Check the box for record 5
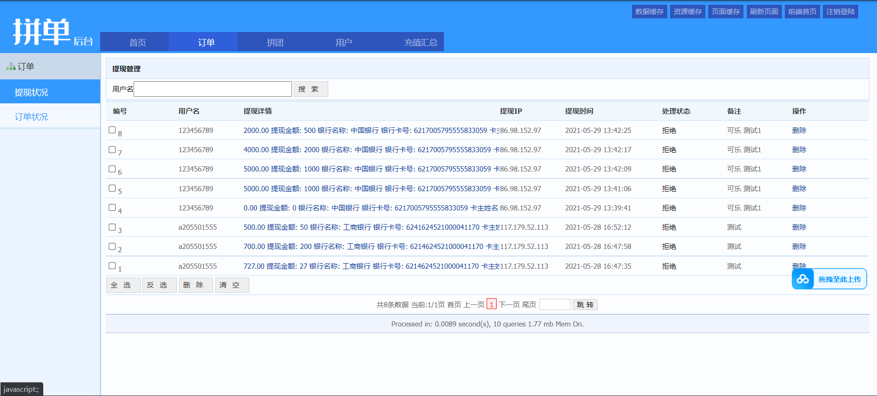Image resolution: width=877 pixels, height=396 pixels. 112,188
